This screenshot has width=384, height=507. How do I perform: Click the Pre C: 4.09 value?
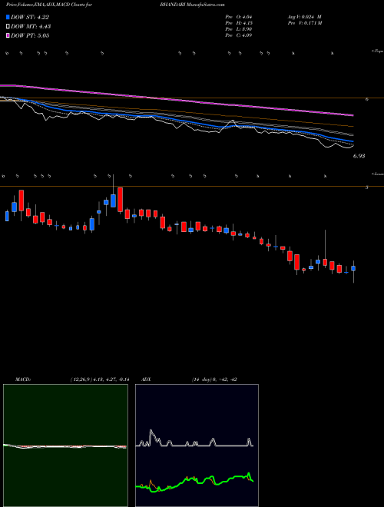coord(239,35)
